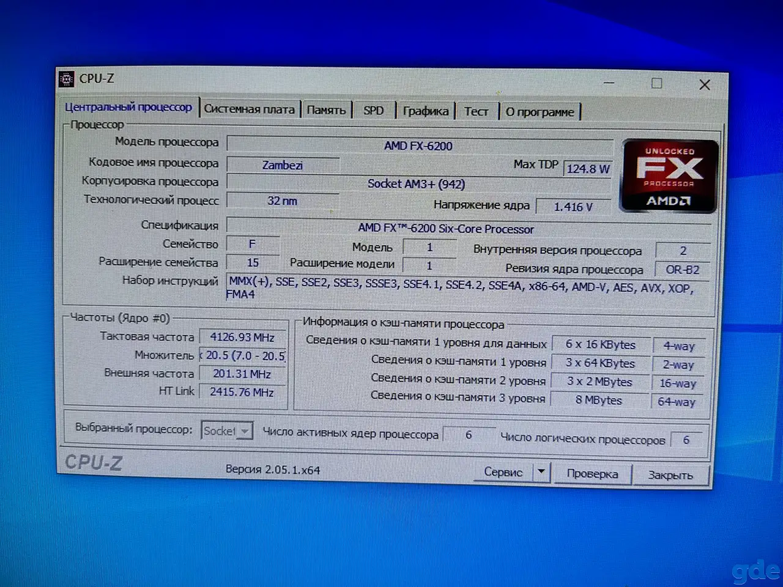Click the logical processors count field

point(686,440)
